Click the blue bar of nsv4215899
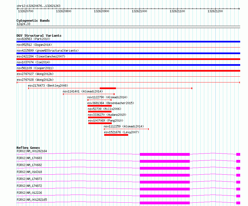248x206 pixels. (128, 53)
